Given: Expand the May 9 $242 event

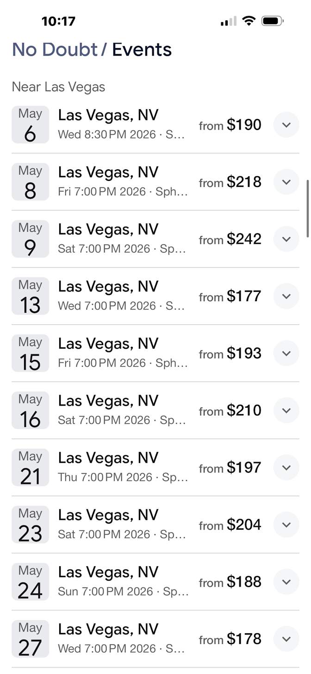Looking at the screenshot, I should click(x=286, y=239).
